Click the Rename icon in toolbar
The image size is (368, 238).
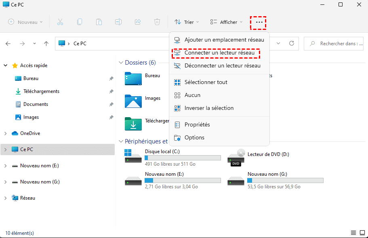tap(118, 22)
